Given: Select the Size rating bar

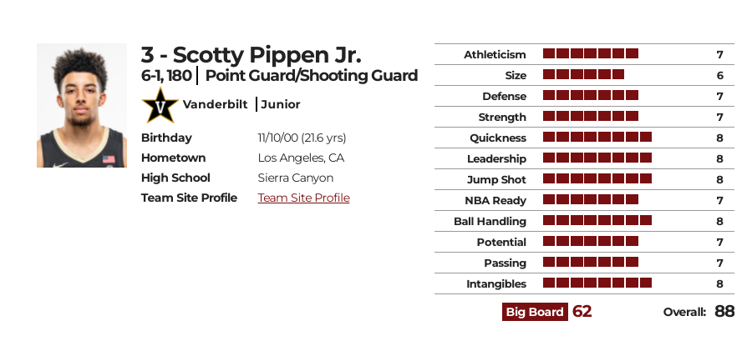Looking at the screenshot, I should click(584, 74).
